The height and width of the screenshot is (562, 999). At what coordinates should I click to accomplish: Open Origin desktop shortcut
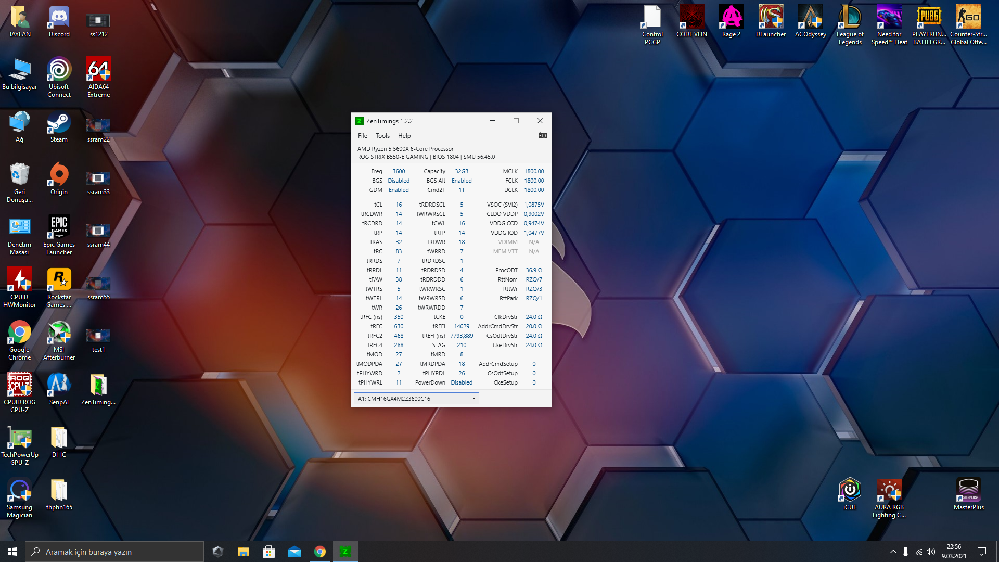[x=59, y=180]
